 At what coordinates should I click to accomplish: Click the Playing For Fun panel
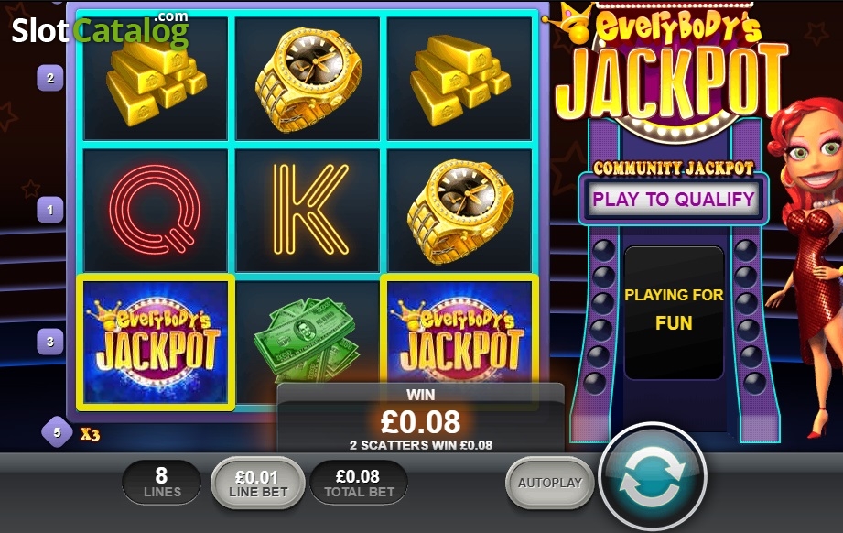pos(674,312)
